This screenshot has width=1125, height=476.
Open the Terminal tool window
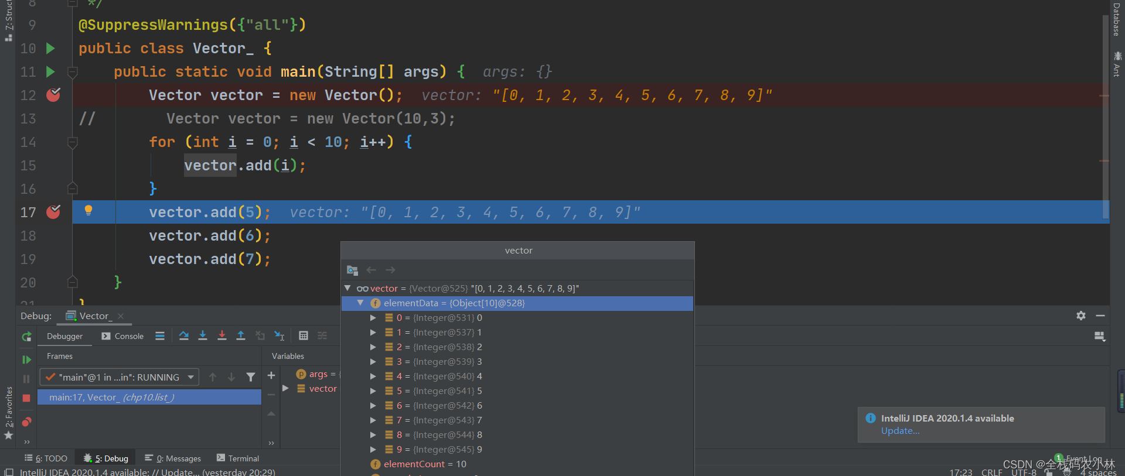point(238,458)
